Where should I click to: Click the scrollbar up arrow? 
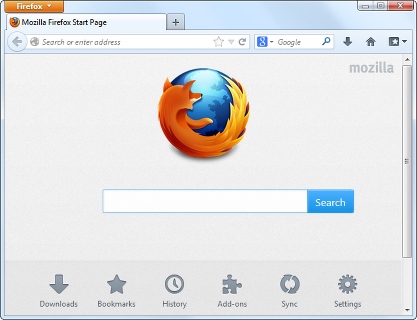point(407,60)
